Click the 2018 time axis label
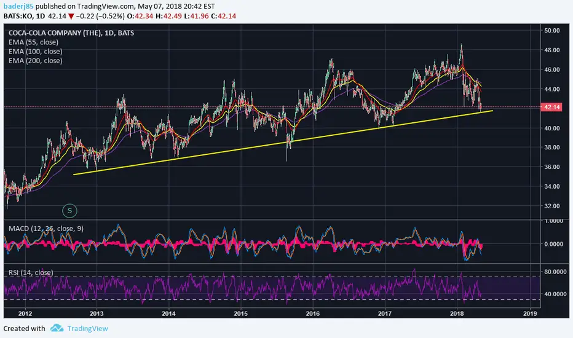 457,313
